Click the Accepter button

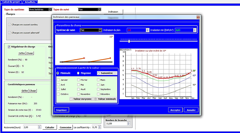point(175,110)
